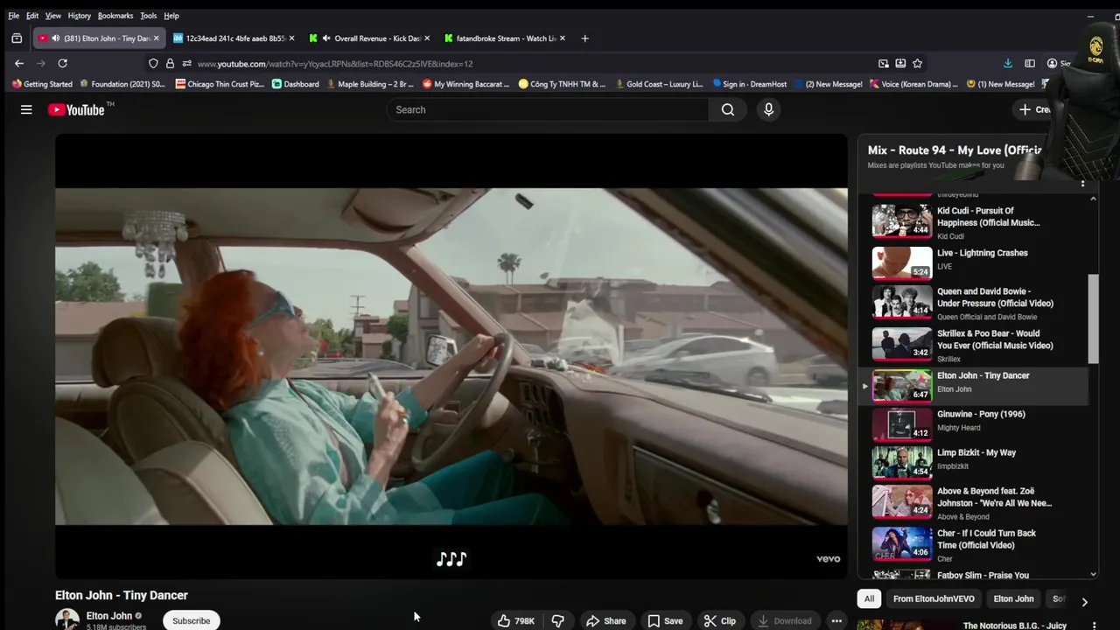Select the All filter chip
The height and width of the screenshot is (630, 1120).
[869, 599]
